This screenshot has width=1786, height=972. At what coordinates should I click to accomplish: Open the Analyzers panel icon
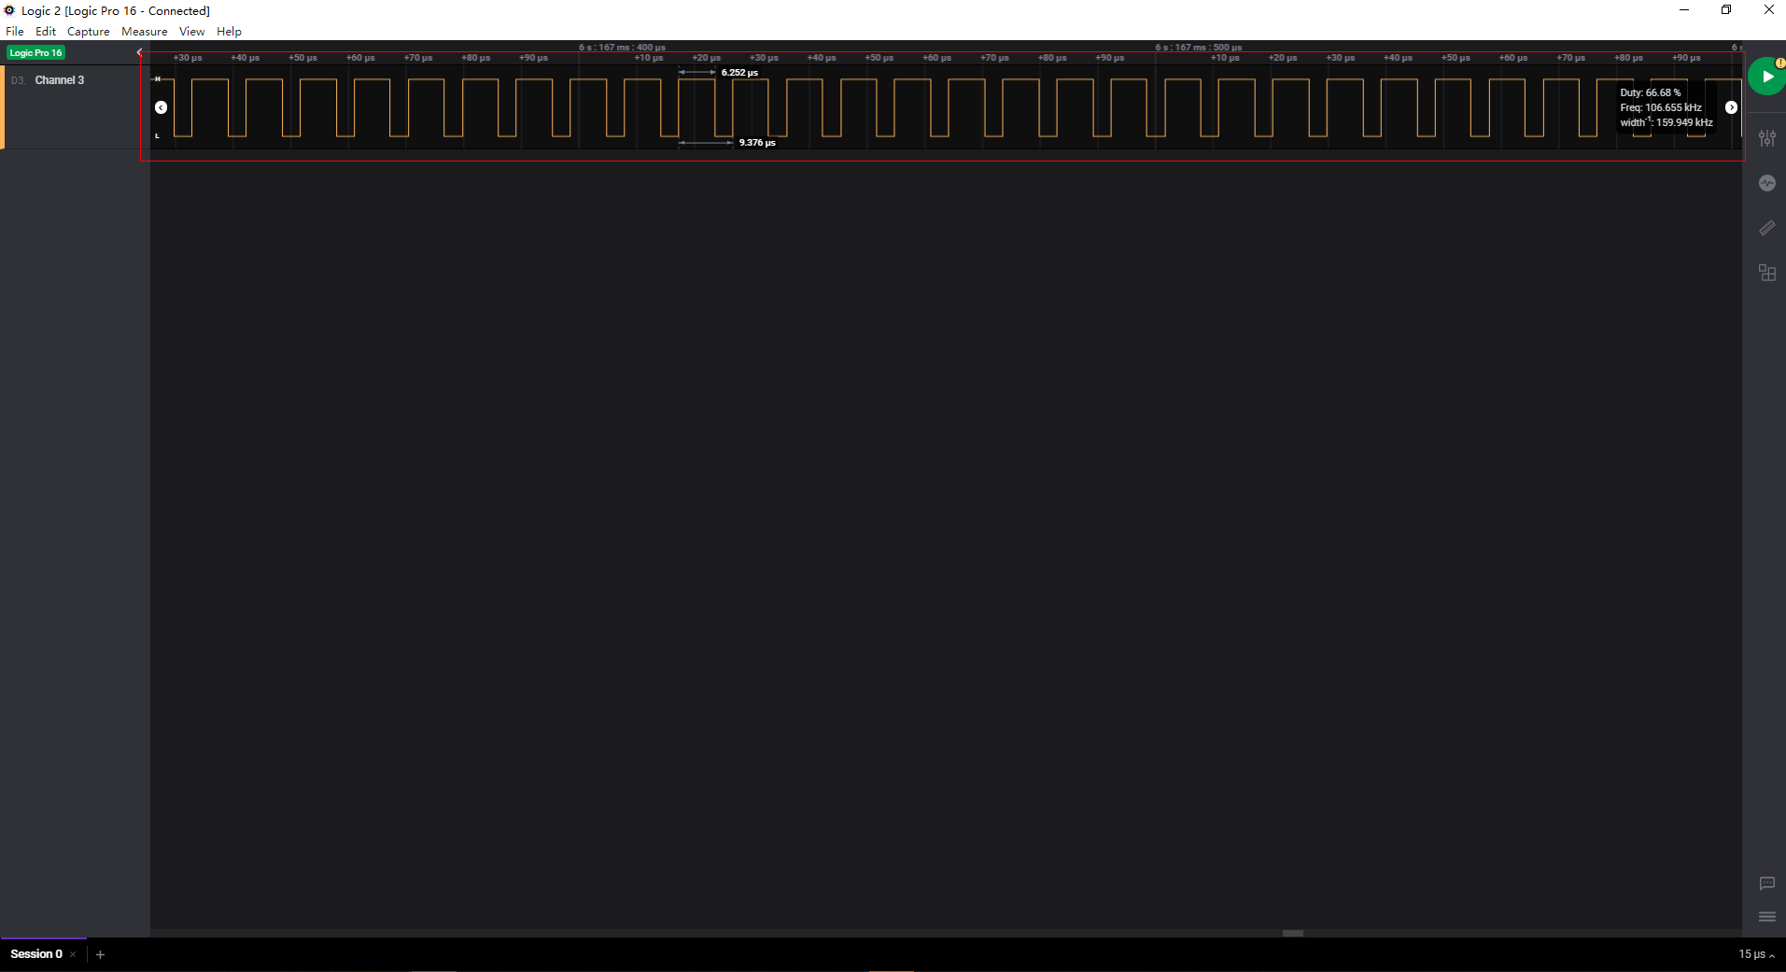coord(1766,183)
